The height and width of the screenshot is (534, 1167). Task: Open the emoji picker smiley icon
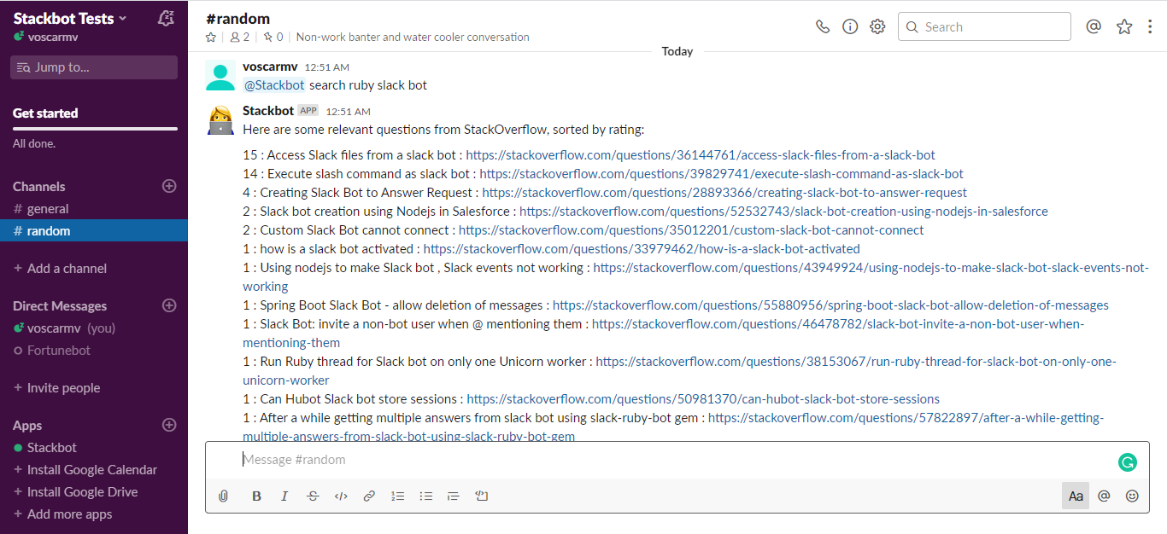click(1132, 496)
